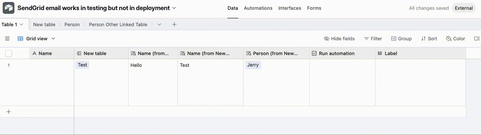The height and width of the screenshot is (135, 481).
Task: Toggle the select-all rows checkbox
Action: (9, 53)
